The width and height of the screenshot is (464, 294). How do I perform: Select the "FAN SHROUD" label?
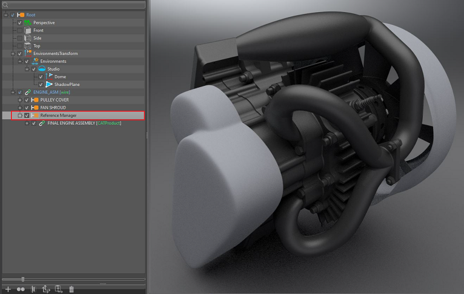[53, 108]
